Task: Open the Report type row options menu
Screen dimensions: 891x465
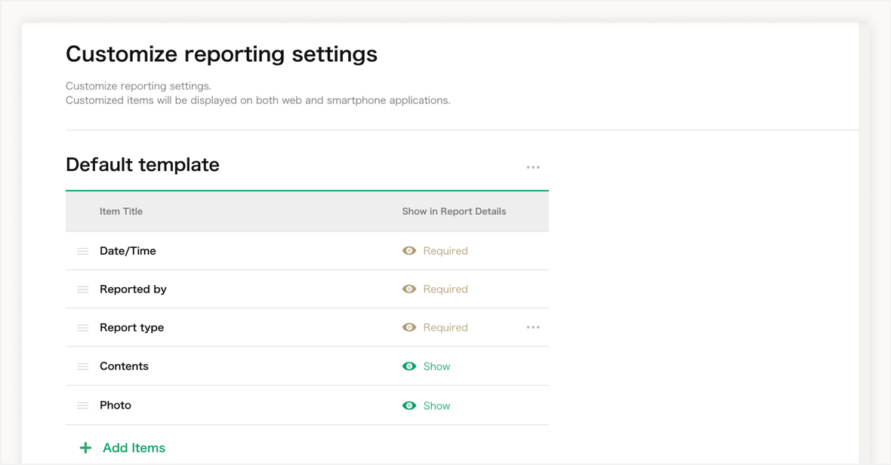Action: click(533, 328)
